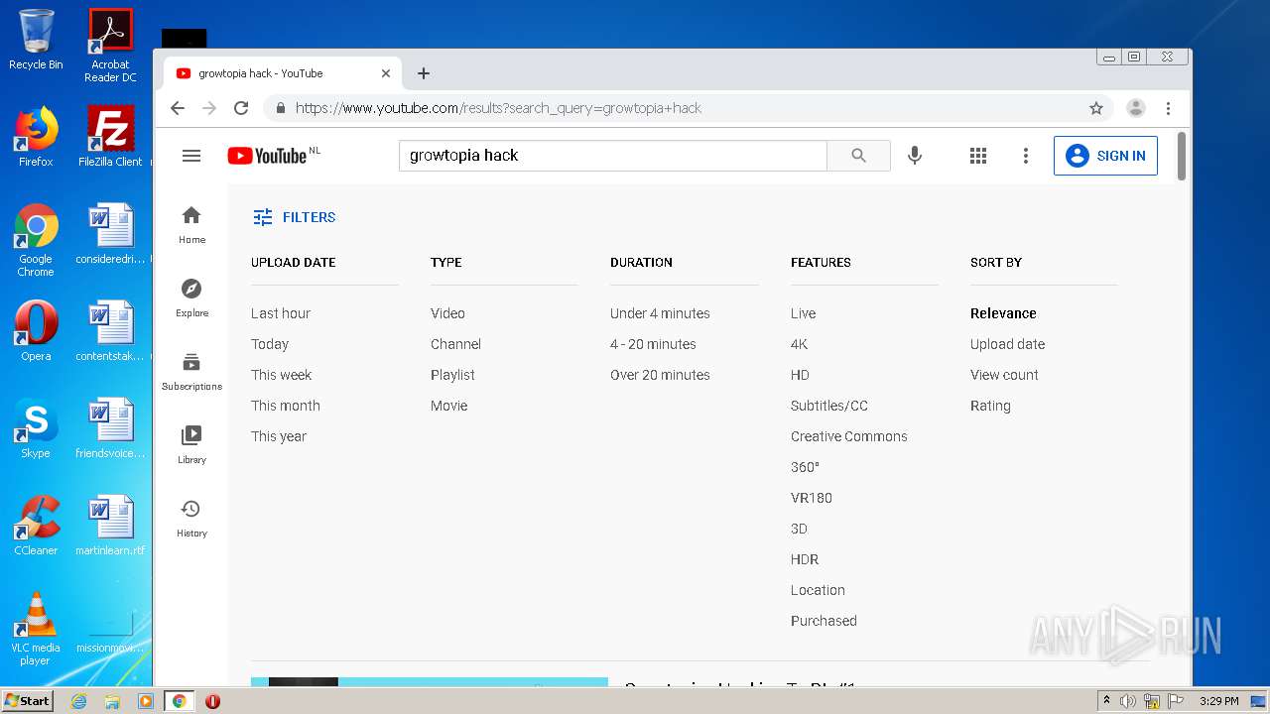Screen dimensions: 1270x714
Task: Filter by This week
Action: pyautogui.click(x=281, y=375)
